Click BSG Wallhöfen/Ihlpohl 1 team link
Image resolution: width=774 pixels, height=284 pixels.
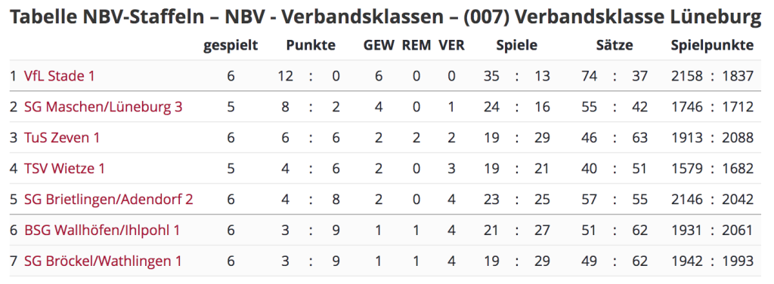pyautogui.click(x=102, y=231)
